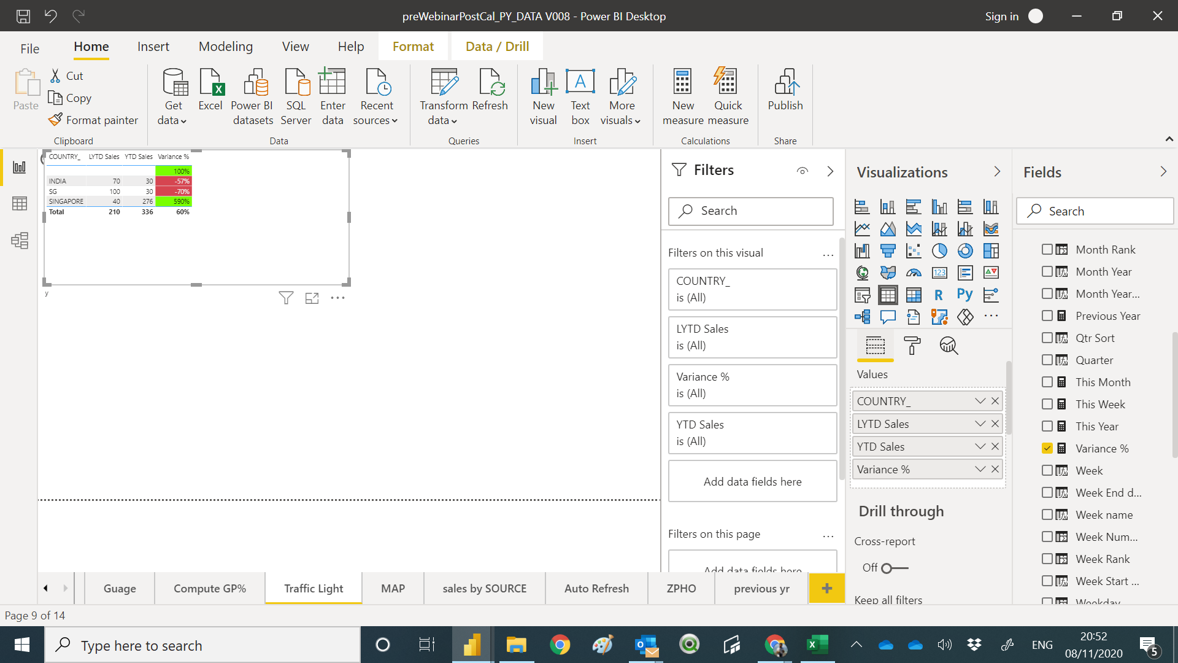The width and height of the screenshot is (1178, 663).
Task: Select the Donut chart visualization icon
Action: 965,250
